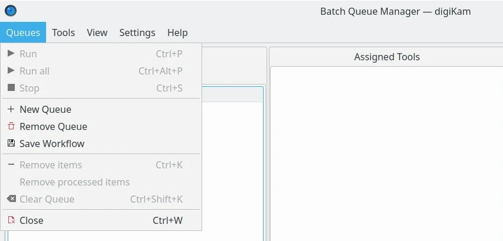503x241 pixels.
Task: Click the Assigned Tools panel header
Action: 387,57
